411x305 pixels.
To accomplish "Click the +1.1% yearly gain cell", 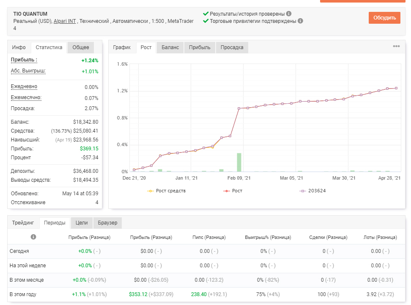I will click(x=89, y=294).
